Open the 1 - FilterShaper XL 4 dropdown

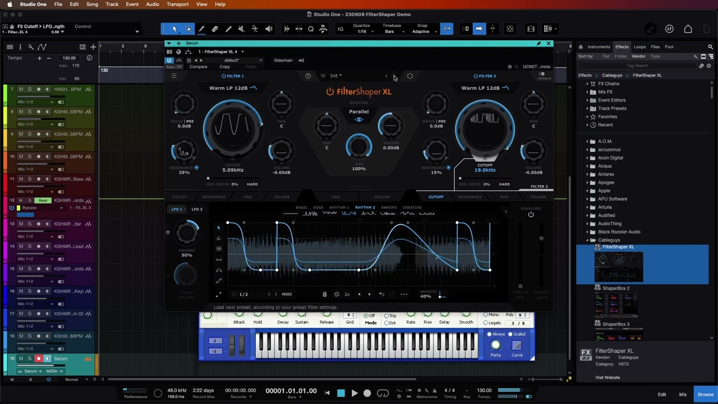[x=220, y=52]
